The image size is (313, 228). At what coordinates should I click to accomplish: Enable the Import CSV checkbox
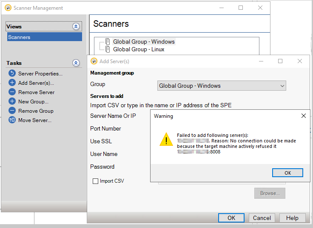96,181
